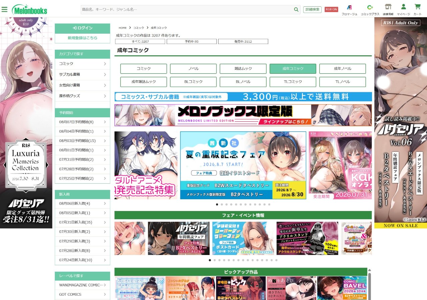Select the すべて:3207 filter tab
This screenshot has height=300, width=427.
coord(140,41)
